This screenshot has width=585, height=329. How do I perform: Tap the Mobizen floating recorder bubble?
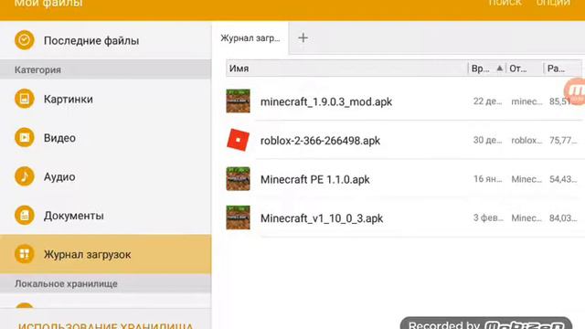[x=575, y=91]
